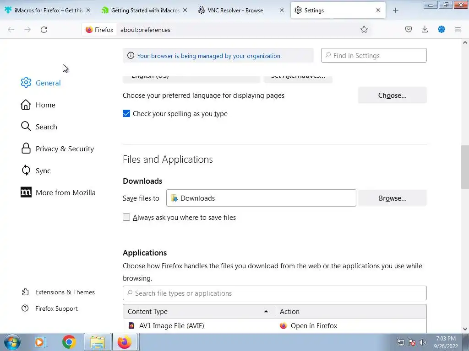
Task: Open Windows Explorer from taskbar
Action: tap(98, 342)
